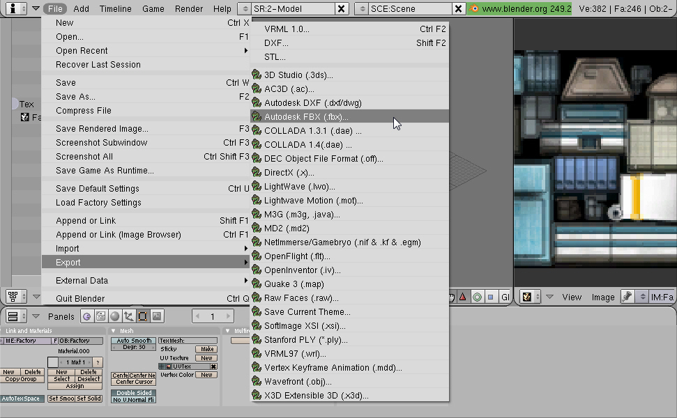
Task: Select the Editing context icon
Action: tap(142, 316)
